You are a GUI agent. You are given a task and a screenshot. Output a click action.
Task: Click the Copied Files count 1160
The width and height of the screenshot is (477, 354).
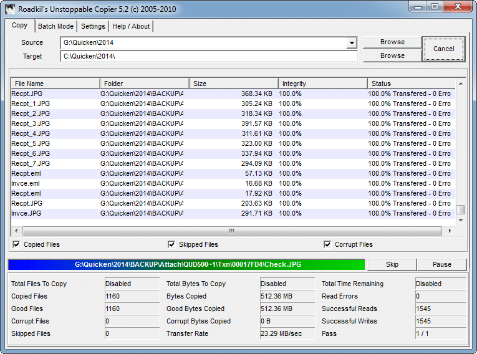coord(132,296)
